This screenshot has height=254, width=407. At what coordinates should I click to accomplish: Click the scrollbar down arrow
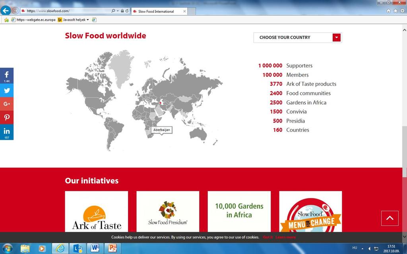coord(404,237)
